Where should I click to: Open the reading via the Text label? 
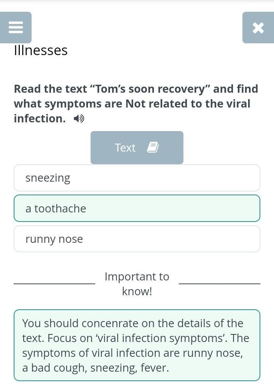point(125,147)
